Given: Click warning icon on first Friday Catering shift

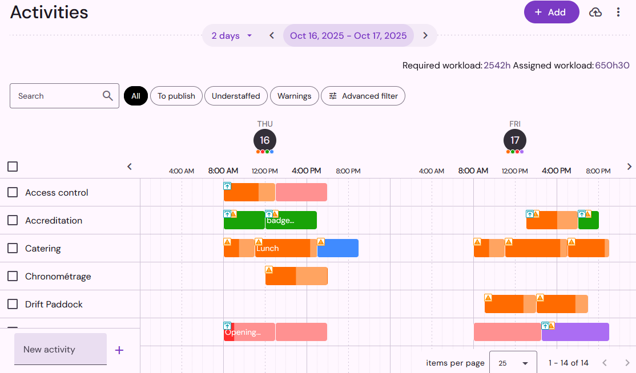Looking at the screenshot, I should pos(477,242).
